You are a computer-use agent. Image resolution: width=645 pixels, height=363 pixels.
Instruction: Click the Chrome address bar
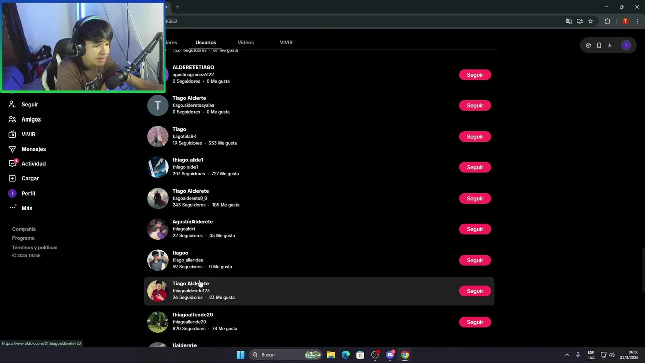[x=363, y=21]
